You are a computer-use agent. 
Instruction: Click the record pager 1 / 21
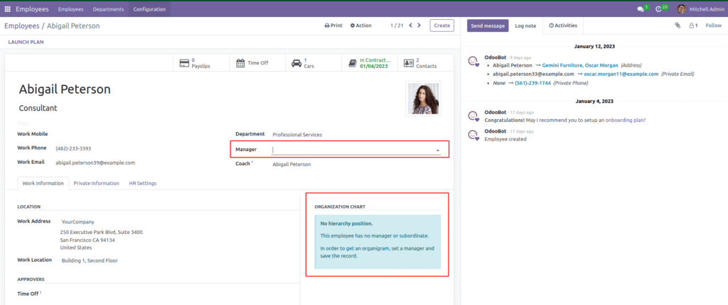pyautogui.click(x=397, y=26)
